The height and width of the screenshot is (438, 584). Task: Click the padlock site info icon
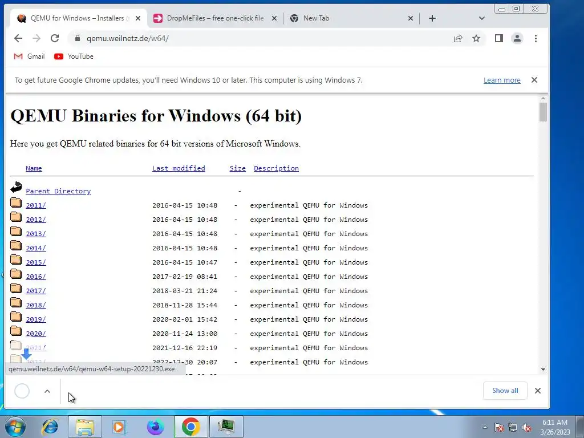pyautogui.click(x=78, y=38)
